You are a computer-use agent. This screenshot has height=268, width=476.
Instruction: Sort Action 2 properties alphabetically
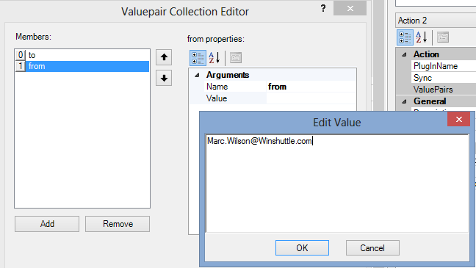coord(422,37)
